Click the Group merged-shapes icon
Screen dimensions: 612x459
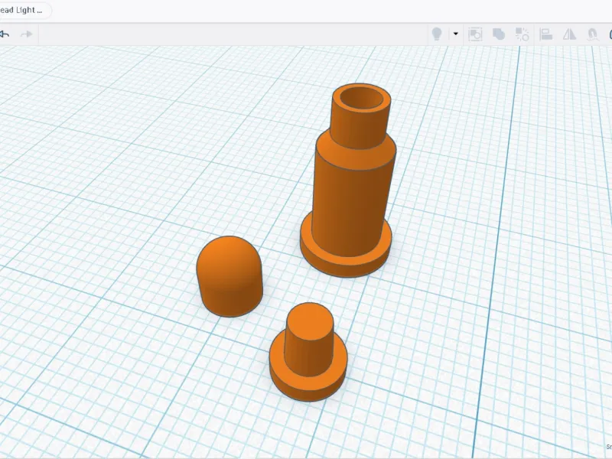point(499,34)
